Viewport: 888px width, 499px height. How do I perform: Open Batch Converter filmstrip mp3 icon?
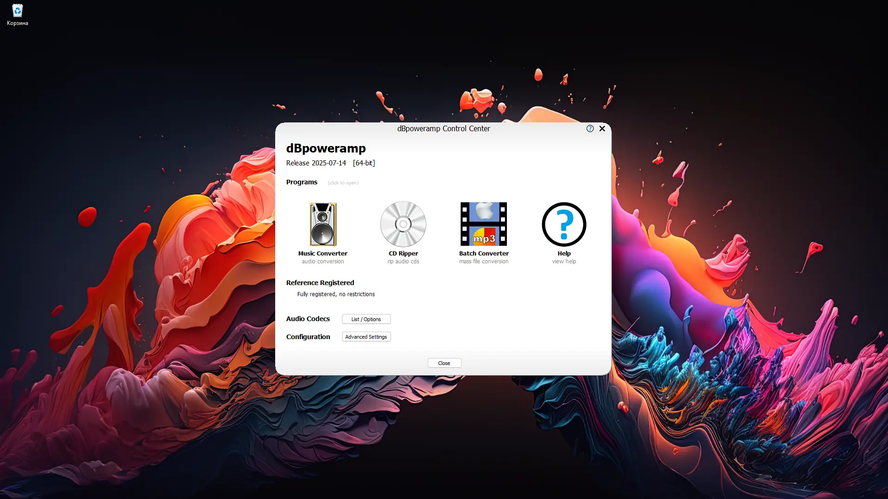pos(483,224)
